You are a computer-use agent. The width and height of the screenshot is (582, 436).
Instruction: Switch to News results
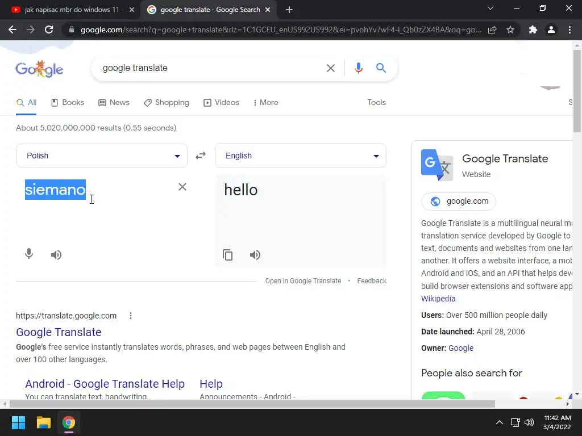pos(114,103)
